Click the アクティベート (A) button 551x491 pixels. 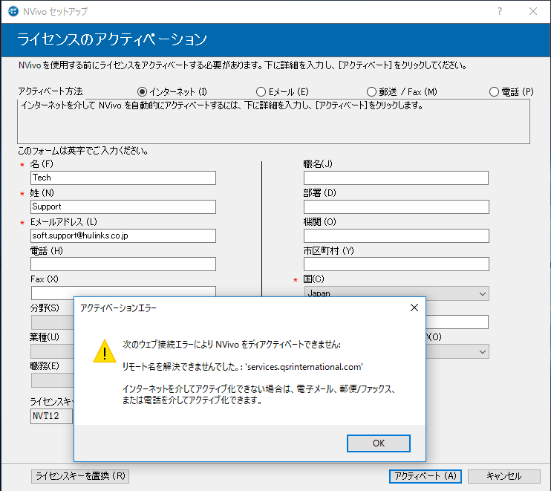[x=426, y=476]
